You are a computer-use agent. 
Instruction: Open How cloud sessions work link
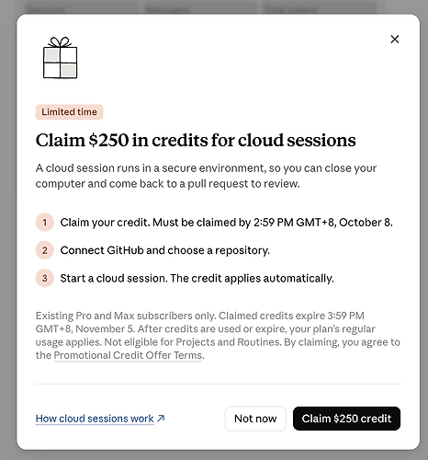[95, 419]
